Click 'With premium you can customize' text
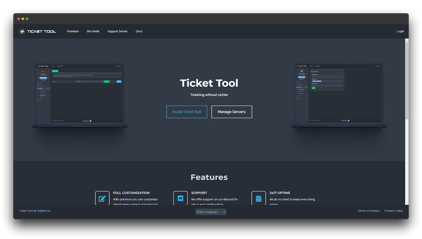This screenshot has height=239, width=422. click(135, 199)
